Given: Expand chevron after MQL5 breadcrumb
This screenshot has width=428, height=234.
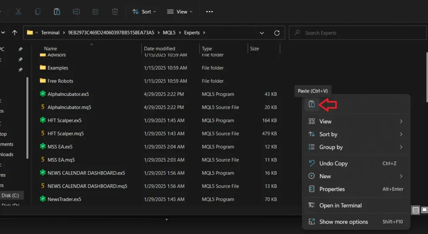Looking at the screenshot, I should [x=180, y=32].
